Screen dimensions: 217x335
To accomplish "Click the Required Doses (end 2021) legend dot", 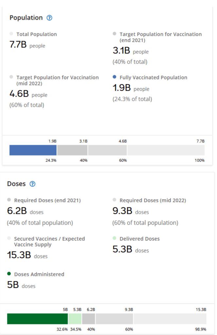I will 9,200.
